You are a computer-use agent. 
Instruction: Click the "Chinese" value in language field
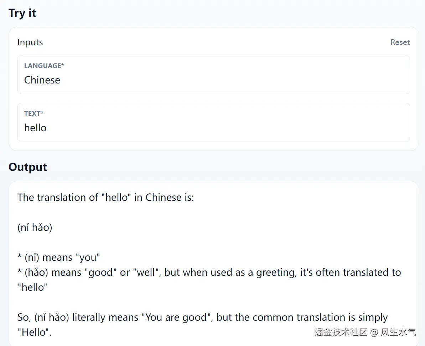pos(42,80)
